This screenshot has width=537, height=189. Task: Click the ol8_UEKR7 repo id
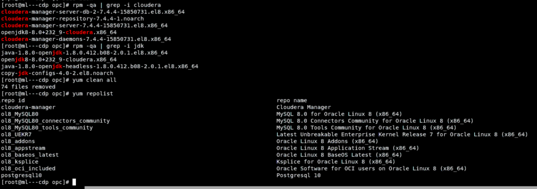16,135
